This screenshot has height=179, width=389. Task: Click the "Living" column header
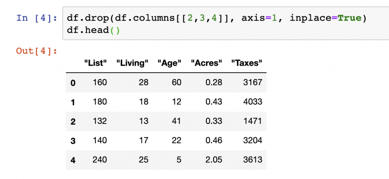[x=133, y=63]
